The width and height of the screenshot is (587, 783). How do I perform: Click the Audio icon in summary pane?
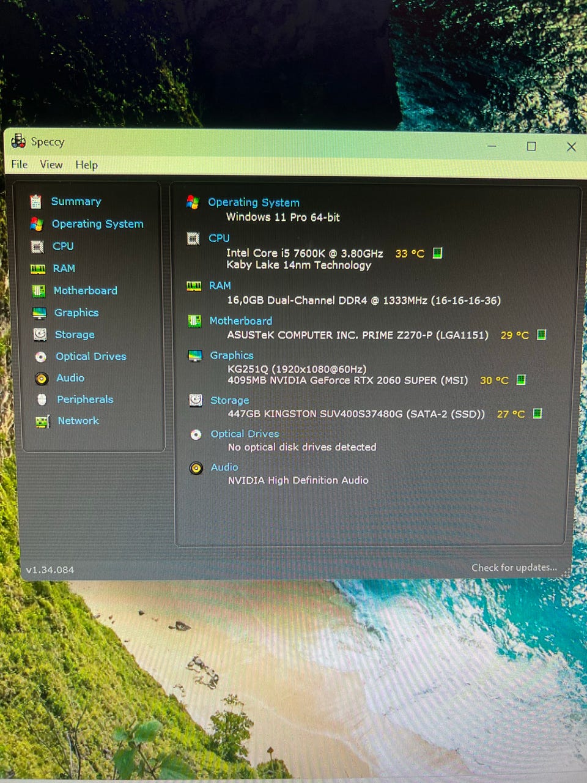pyautogui.click(x=196, y=468)
